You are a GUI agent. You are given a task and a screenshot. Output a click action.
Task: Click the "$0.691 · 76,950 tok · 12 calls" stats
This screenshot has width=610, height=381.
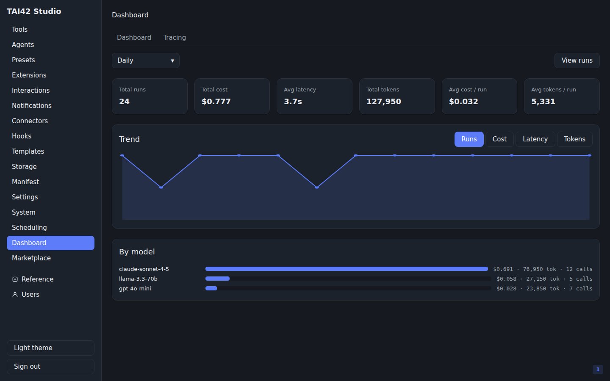[x=543, y=269]
